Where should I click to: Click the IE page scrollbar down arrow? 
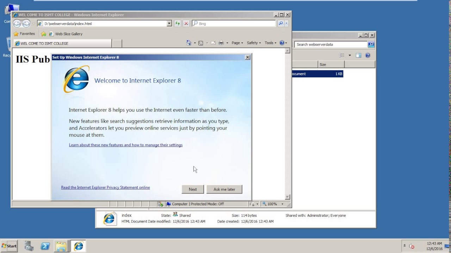(x=288, y=197)
